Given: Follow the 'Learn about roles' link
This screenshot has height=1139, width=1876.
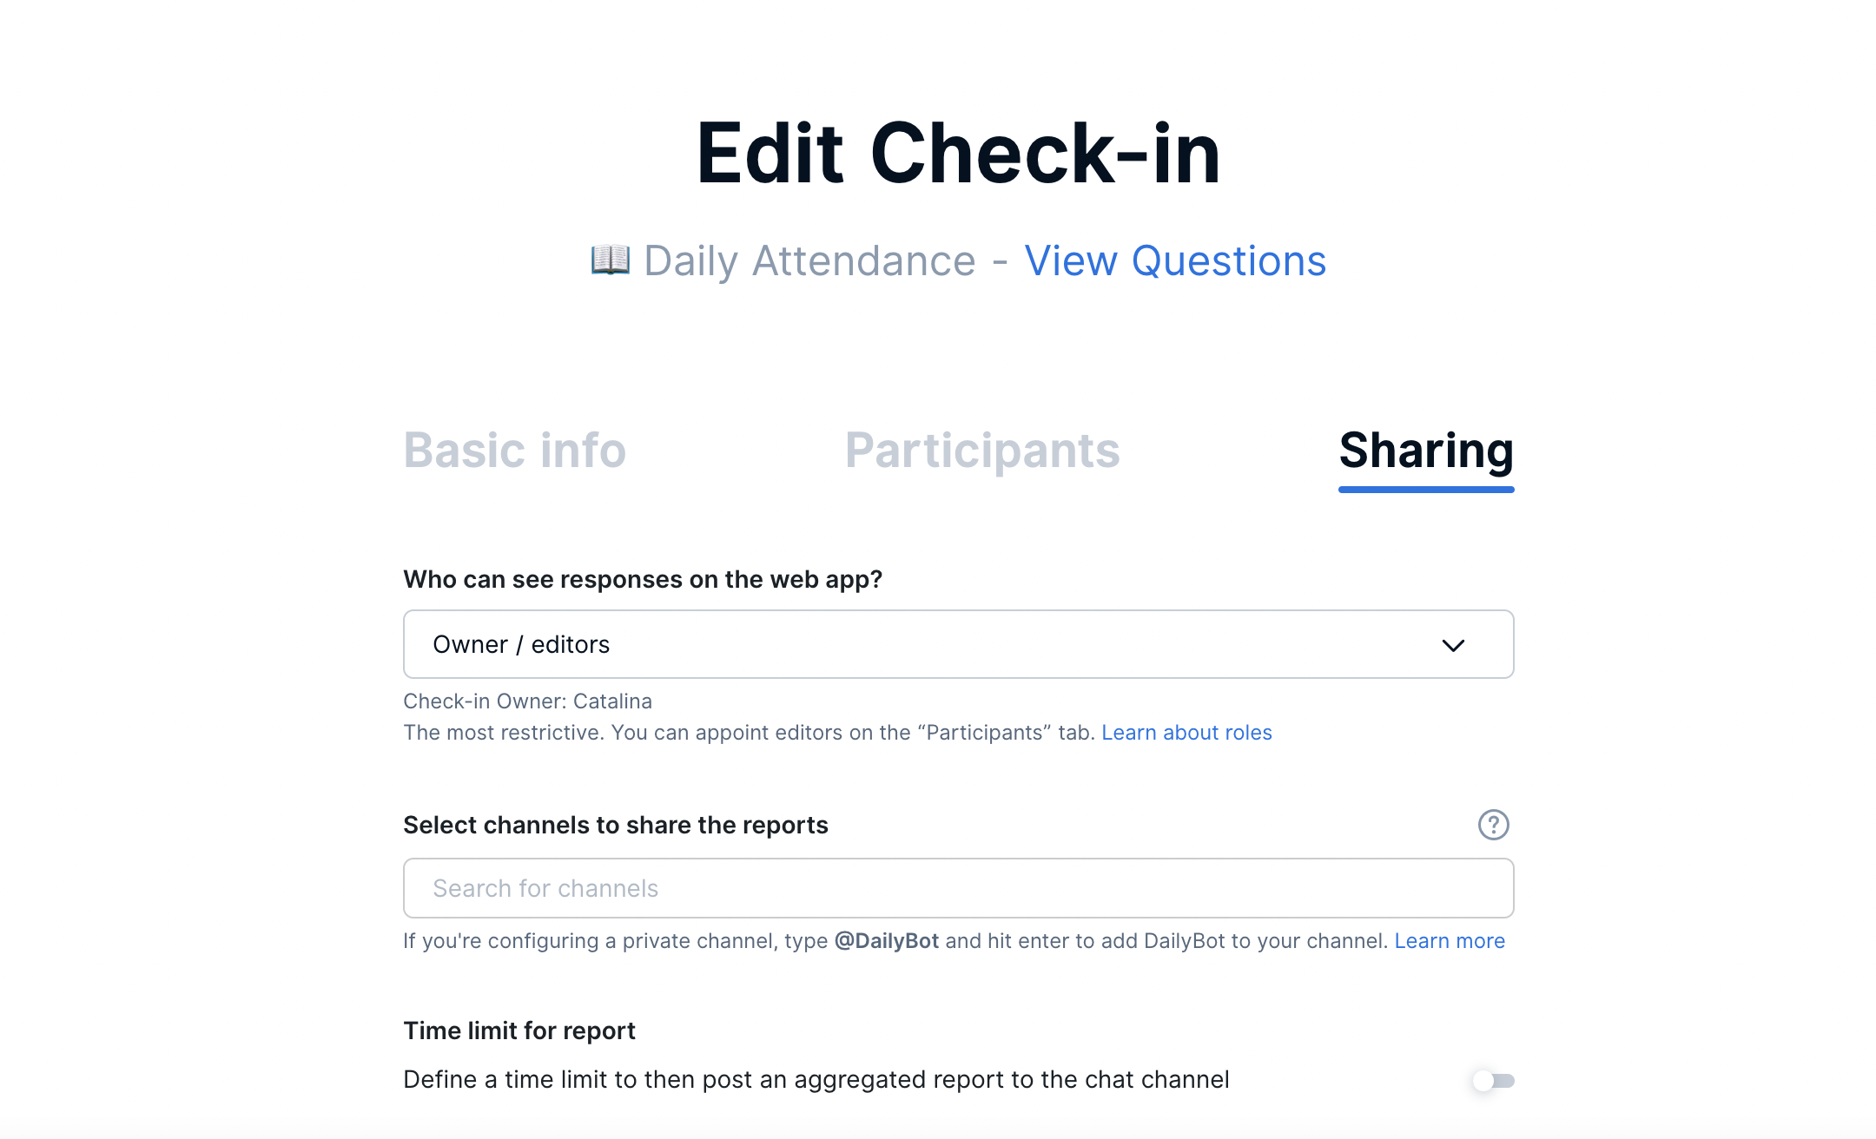Looking at the screenshot, I should [1186, 733].
